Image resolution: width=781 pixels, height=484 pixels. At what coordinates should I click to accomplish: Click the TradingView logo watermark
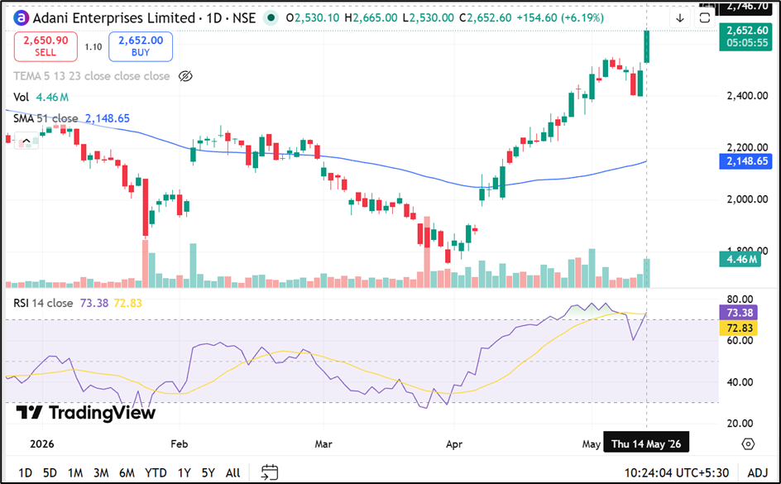tap(86, 413)
